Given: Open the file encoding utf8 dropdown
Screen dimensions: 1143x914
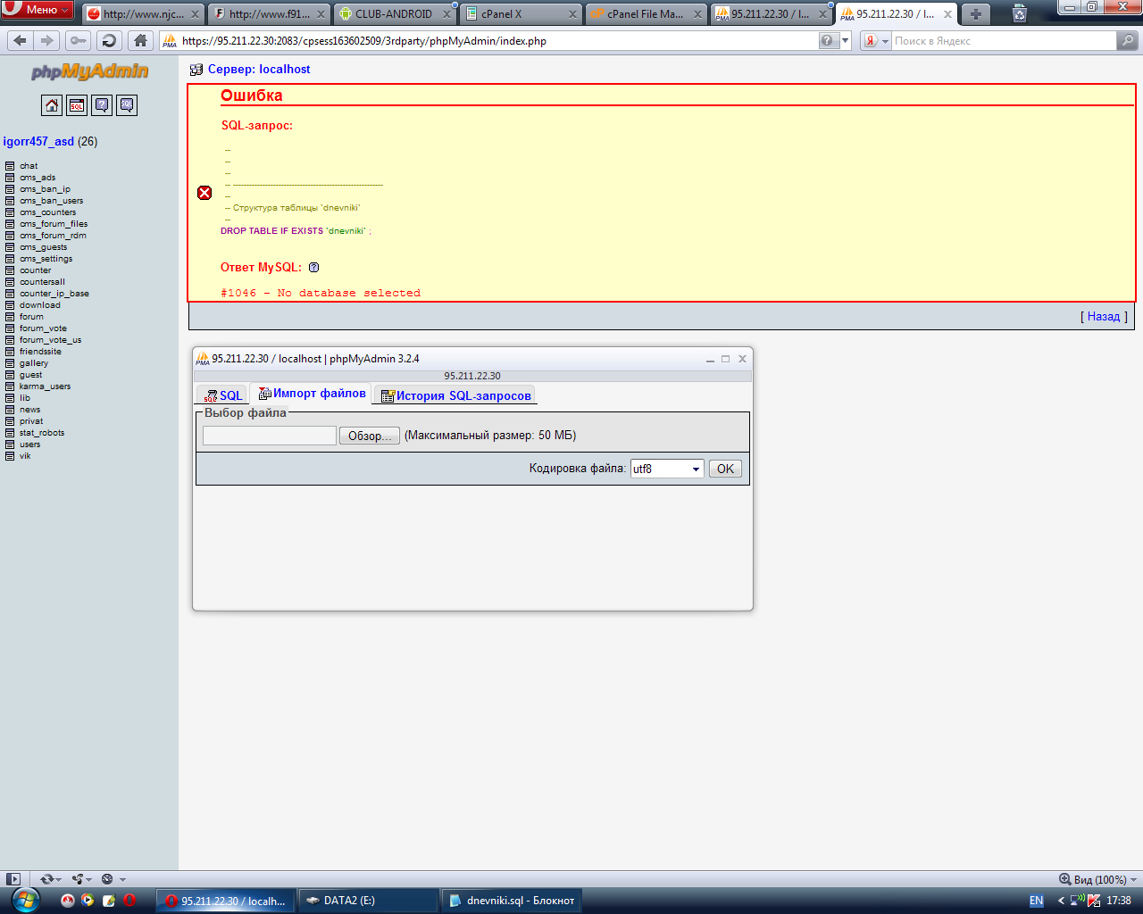Looking at the screenshot, I should [667, 469].
